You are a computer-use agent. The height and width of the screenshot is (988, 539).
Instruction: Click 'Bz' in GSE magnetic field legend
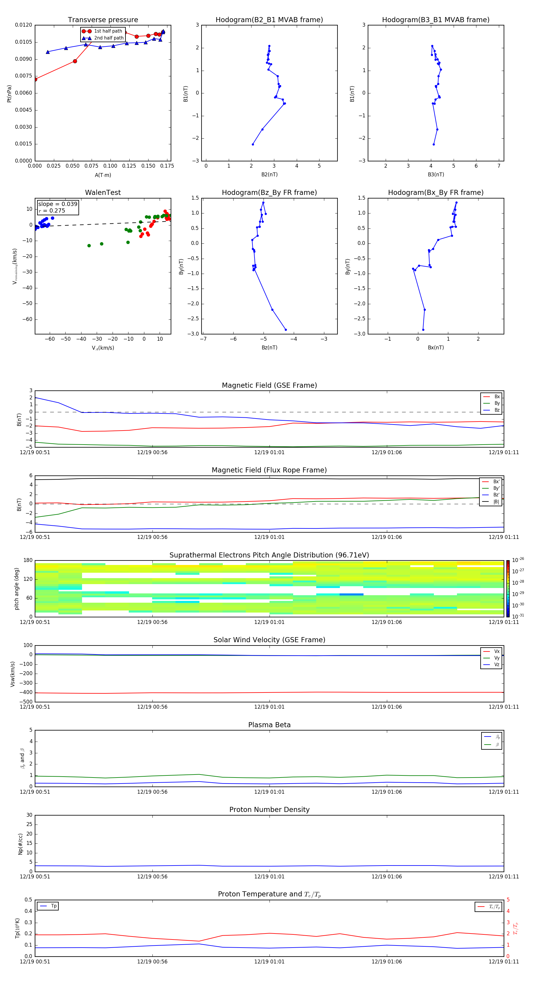pyautogui.click(x=492, y=410)
